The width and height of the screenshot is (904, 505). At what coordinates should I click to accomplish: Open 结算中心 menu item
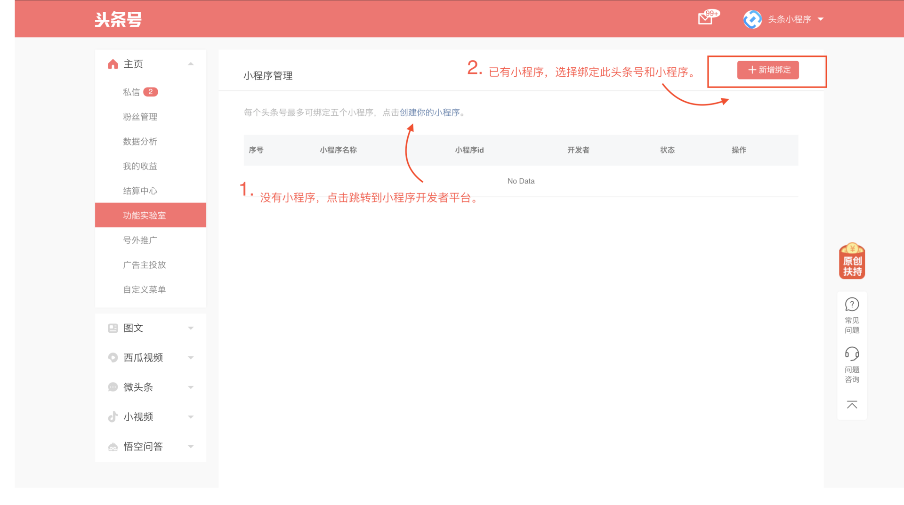[140, 191]
